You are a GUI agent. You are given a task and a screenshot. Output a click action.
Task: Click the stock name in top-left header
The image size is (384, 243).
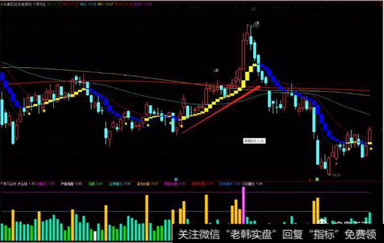(x=17, y=4)
